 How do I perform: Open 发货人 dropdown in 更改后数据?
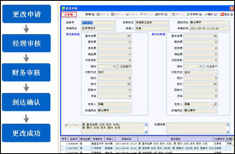tap(211, 104)
